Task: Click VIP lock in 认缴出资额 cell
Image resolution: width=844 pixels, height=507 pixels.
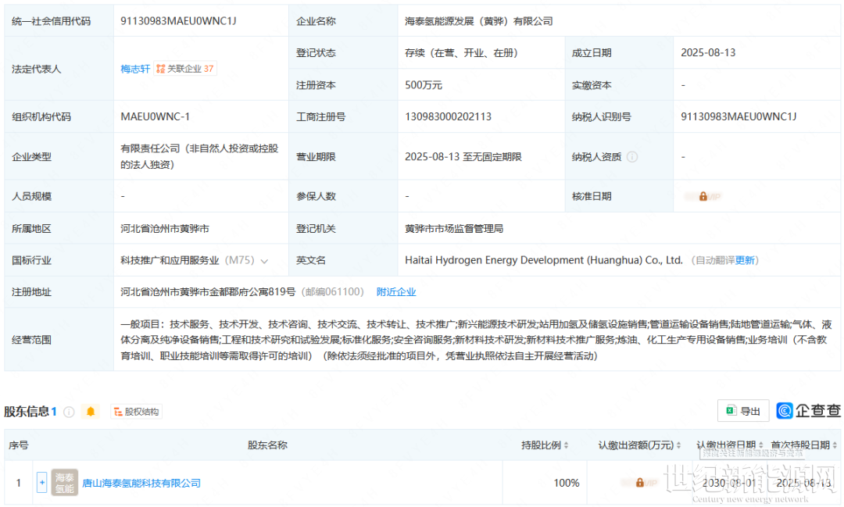Action: [x=639, y=483]
